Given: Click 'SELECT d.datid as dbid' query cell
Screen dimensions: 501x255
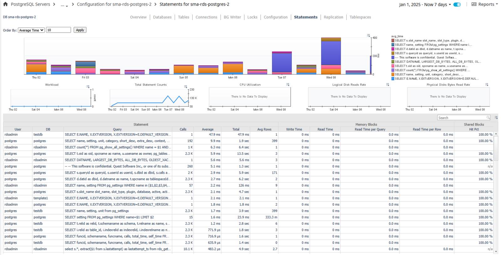Looking at the screenshot, I should [x=117, y=179].
